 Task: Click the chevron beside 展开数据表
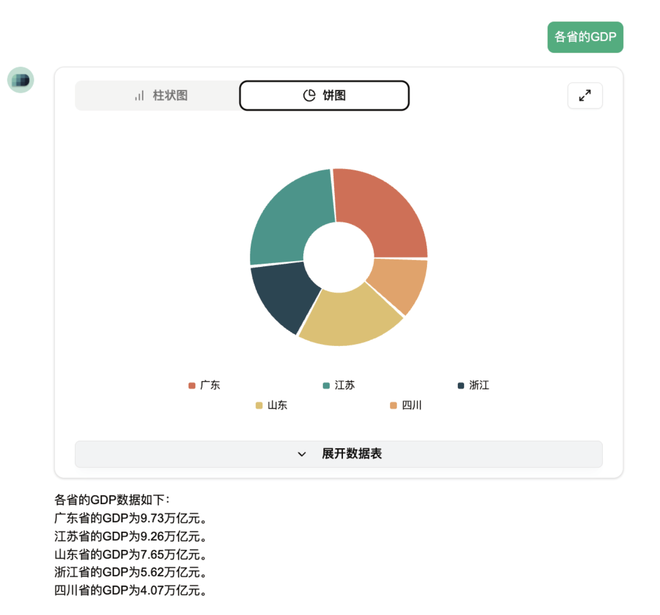point(301,454)
